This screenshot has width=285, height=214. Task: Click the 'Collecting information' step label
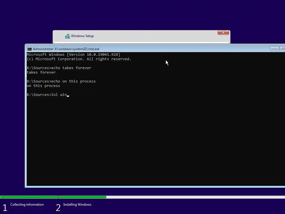point(27,205)
